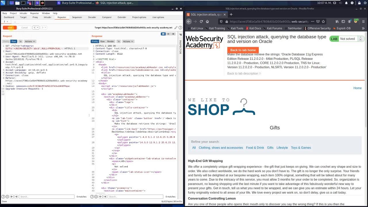Click Firefox Back arrow button
This screenshot has height=207, width=368.
[x=189, y=21]
